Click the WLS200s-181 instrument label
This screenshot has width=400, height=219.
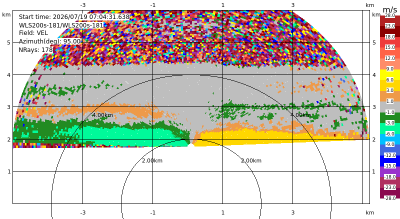[x=61, y=25]
